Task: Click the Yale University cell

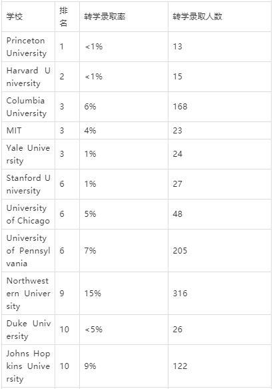Action: click(28, 154)
